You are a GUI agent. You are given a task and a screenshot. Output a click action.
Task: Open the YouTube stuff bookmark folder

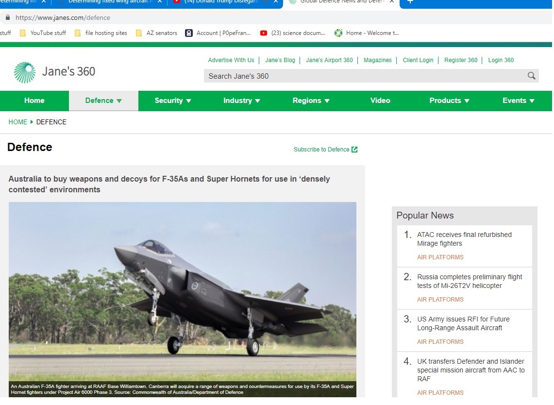pyautogui.click(x=43, y=33)
